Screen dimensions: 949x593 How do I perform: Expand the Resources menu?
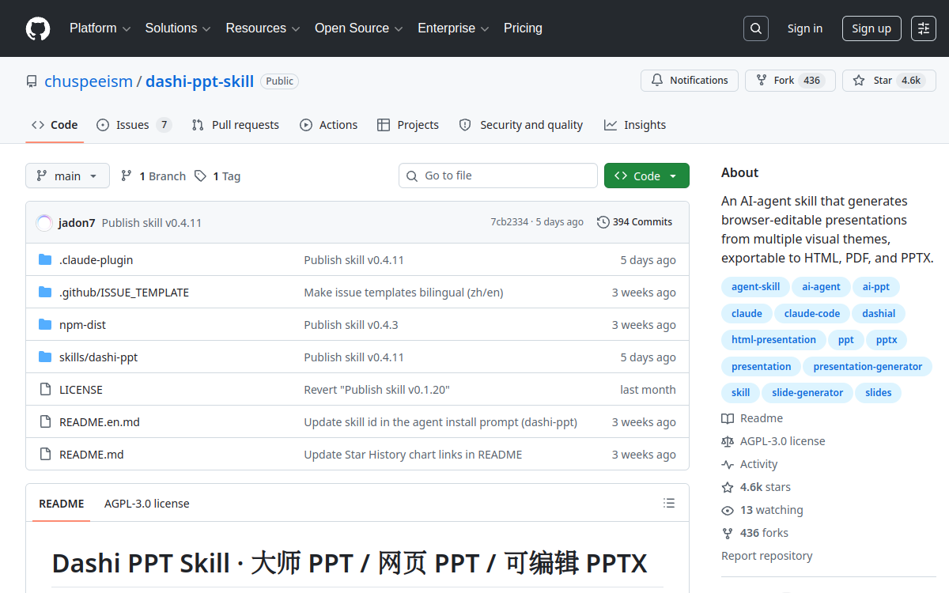click(263, 28)
